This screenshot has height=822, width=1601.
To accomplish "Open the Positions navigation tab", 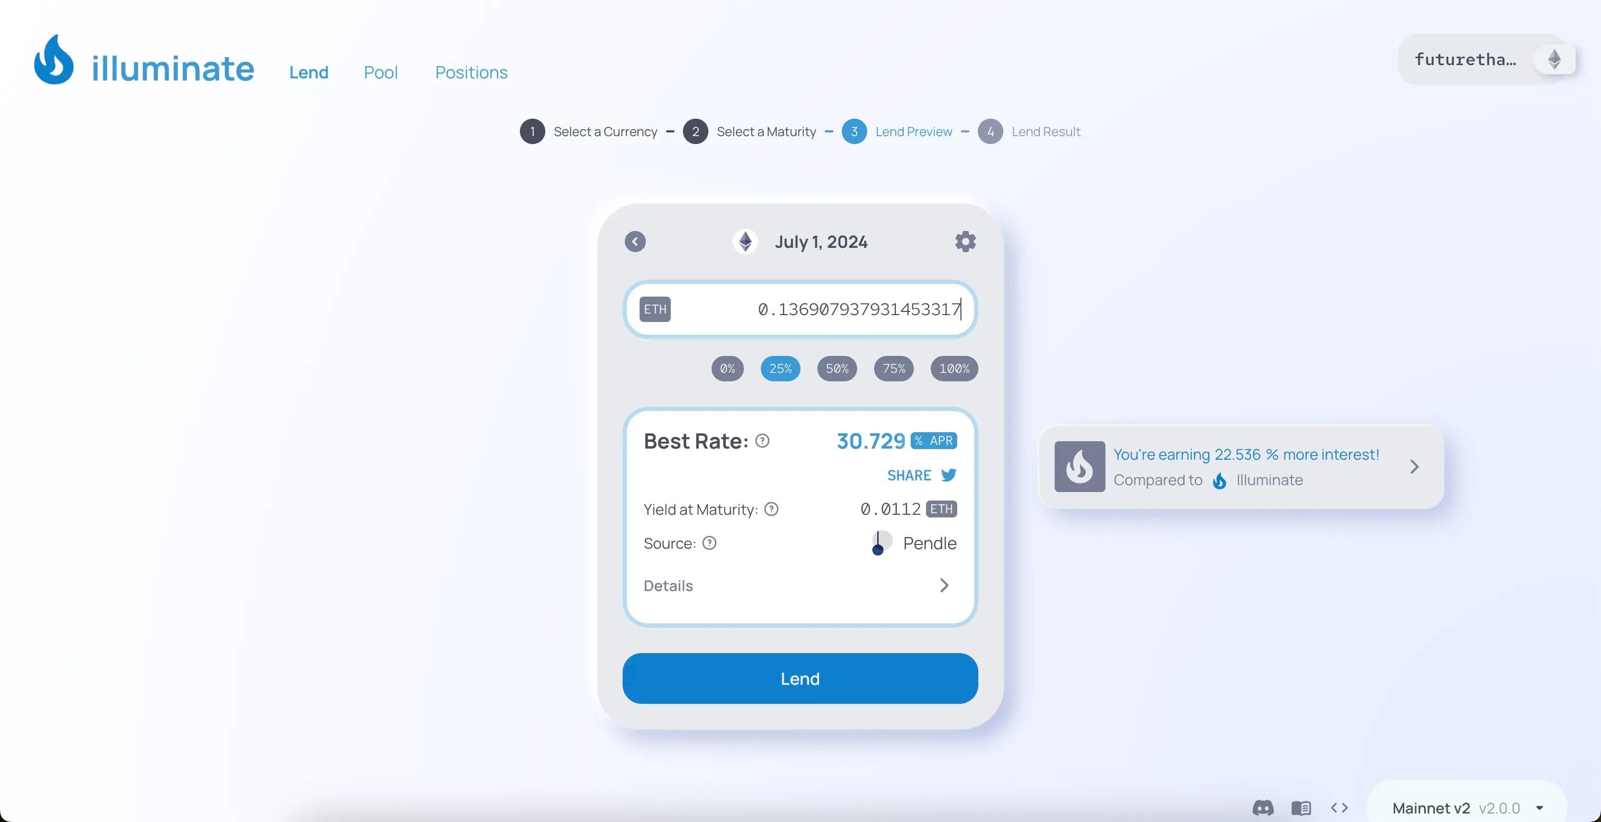I will click(x=472, y=72).
